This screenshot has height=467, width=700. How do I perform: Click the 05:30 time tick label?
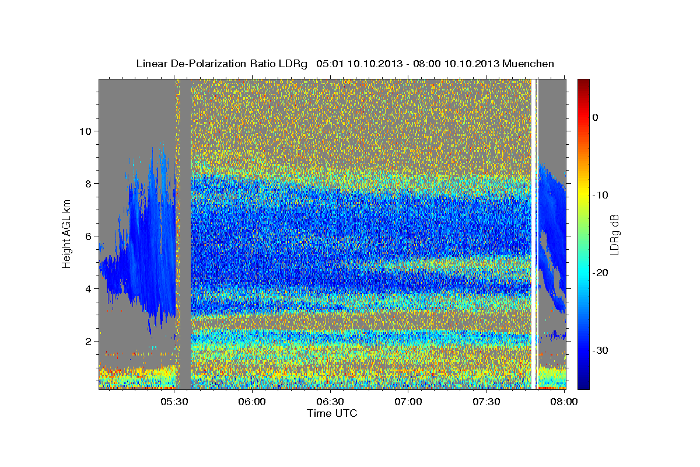coord(174,402)
